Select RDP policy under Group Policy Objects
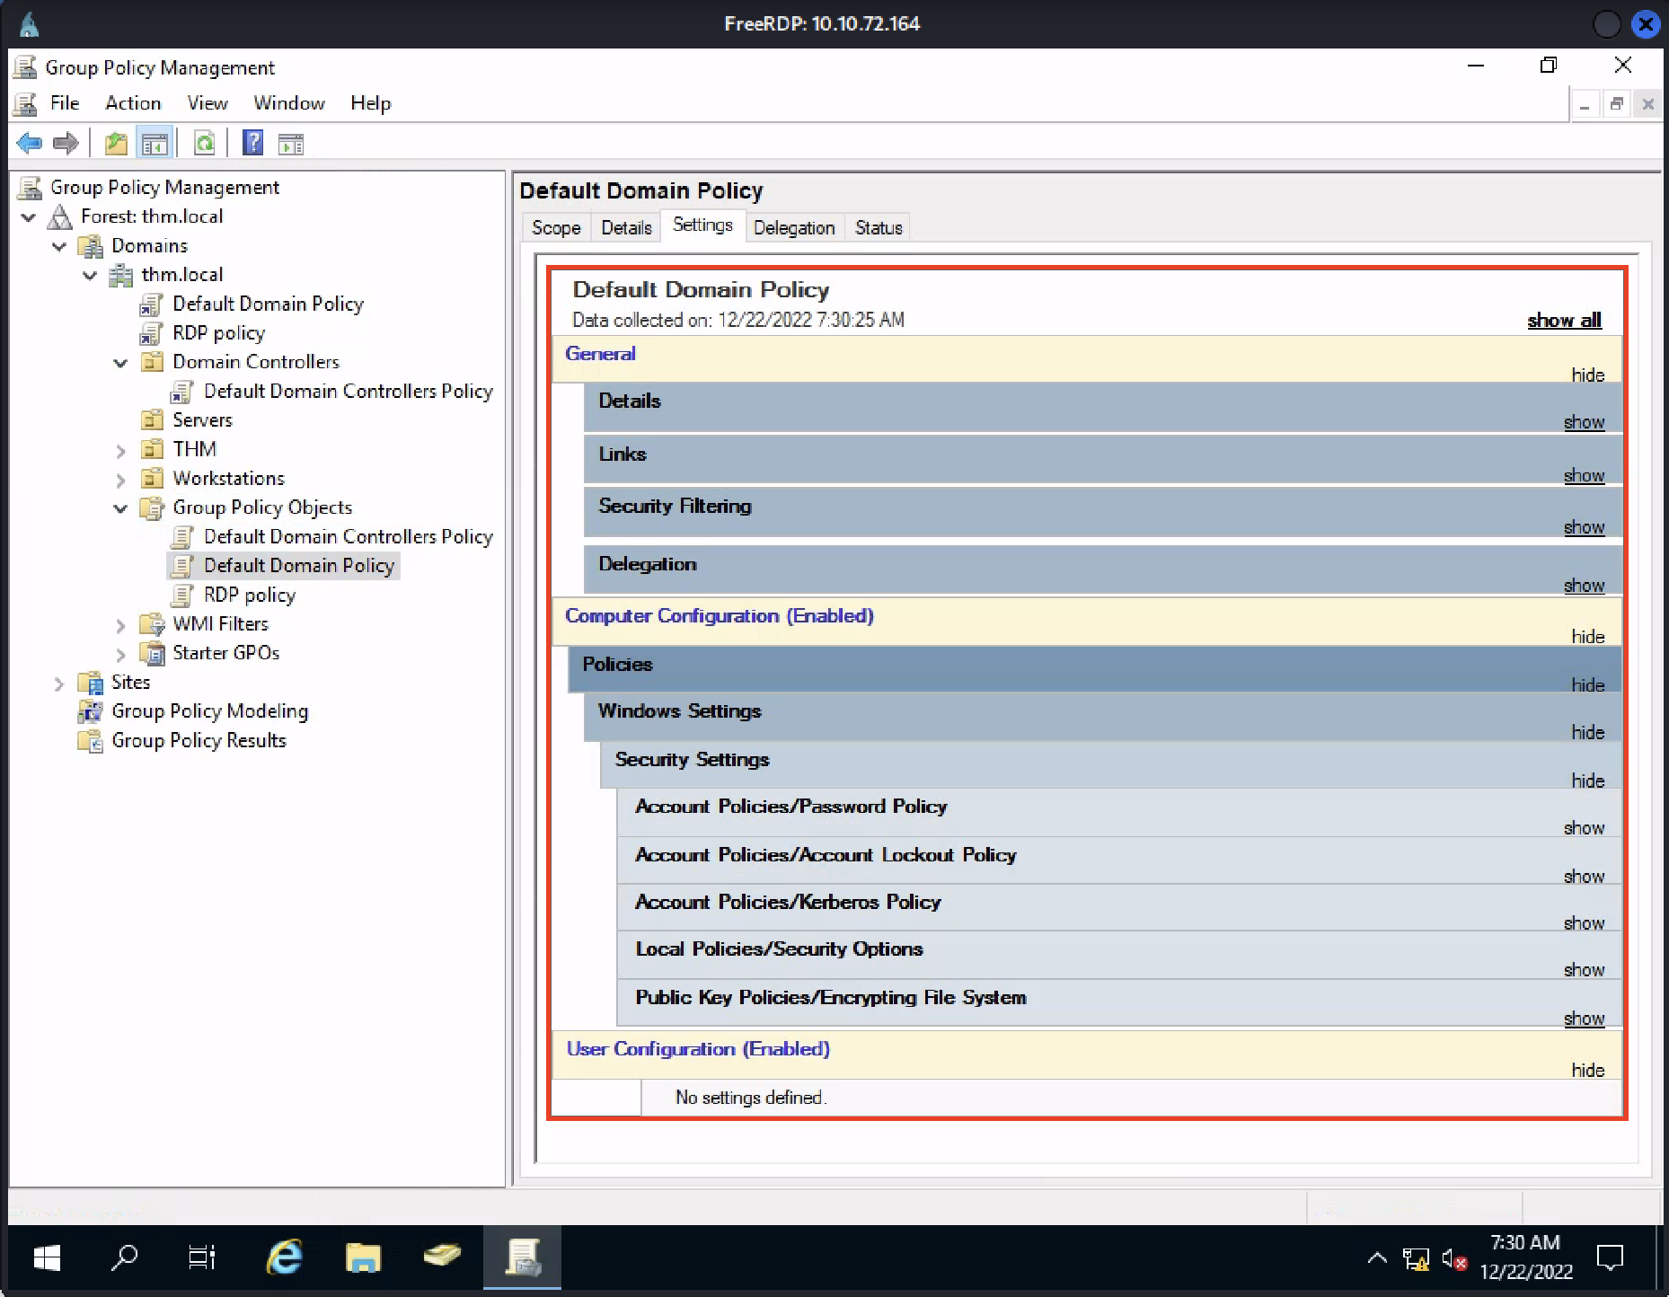Screen dimensions: 1669x1297 click(x=250, y=596)
